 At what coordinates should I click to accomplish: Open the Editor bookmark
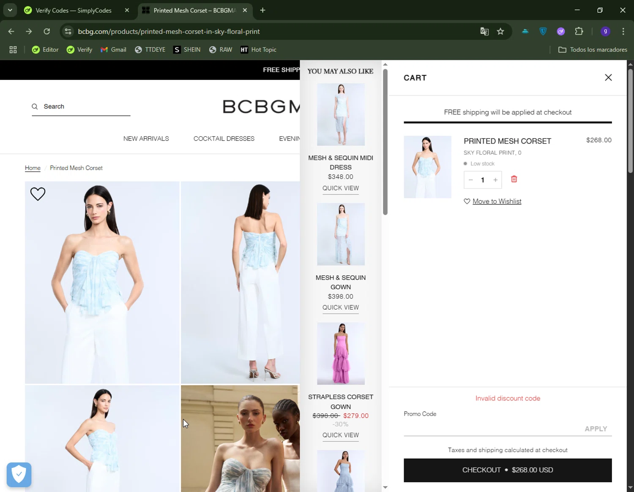point(45,50)
